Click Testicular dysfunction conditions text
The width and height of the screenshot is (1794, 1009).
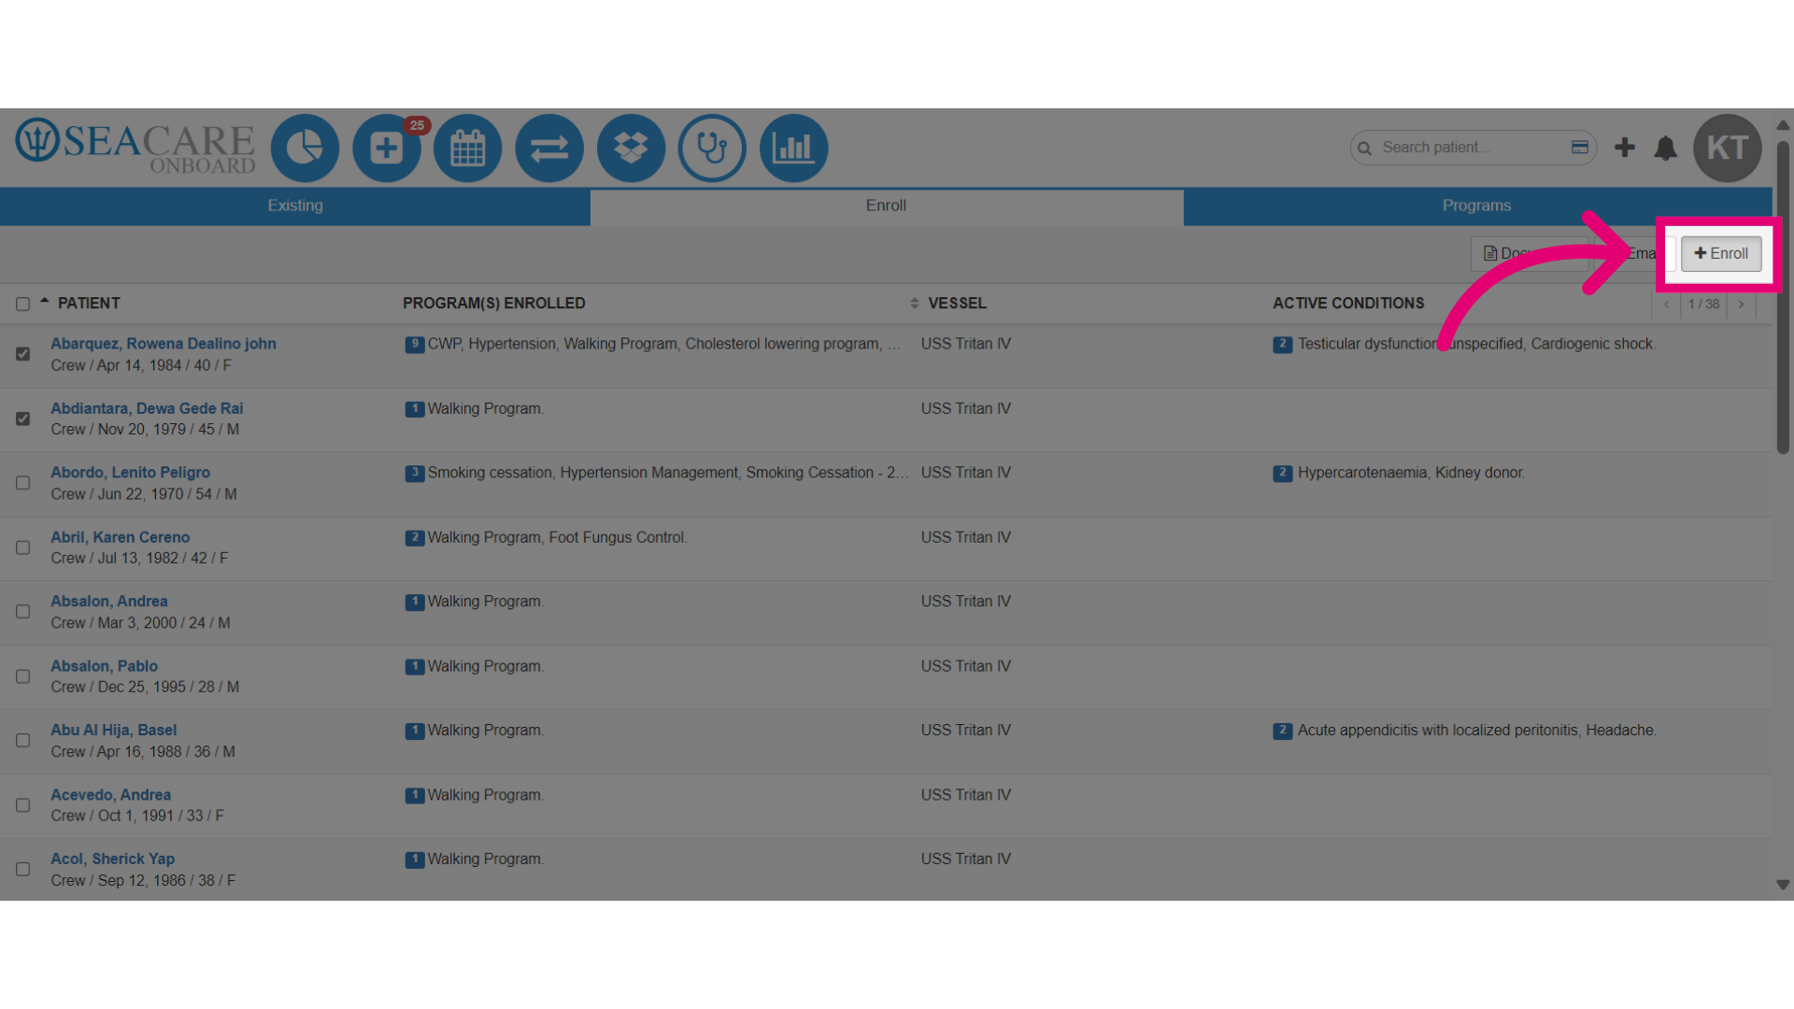(1476, 344)
